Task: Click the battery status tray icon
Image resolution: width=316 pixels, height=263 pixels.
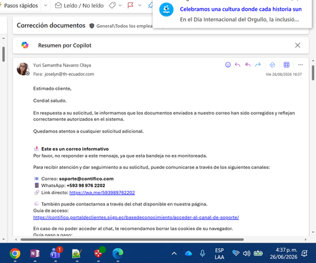Action: (258, 253)
